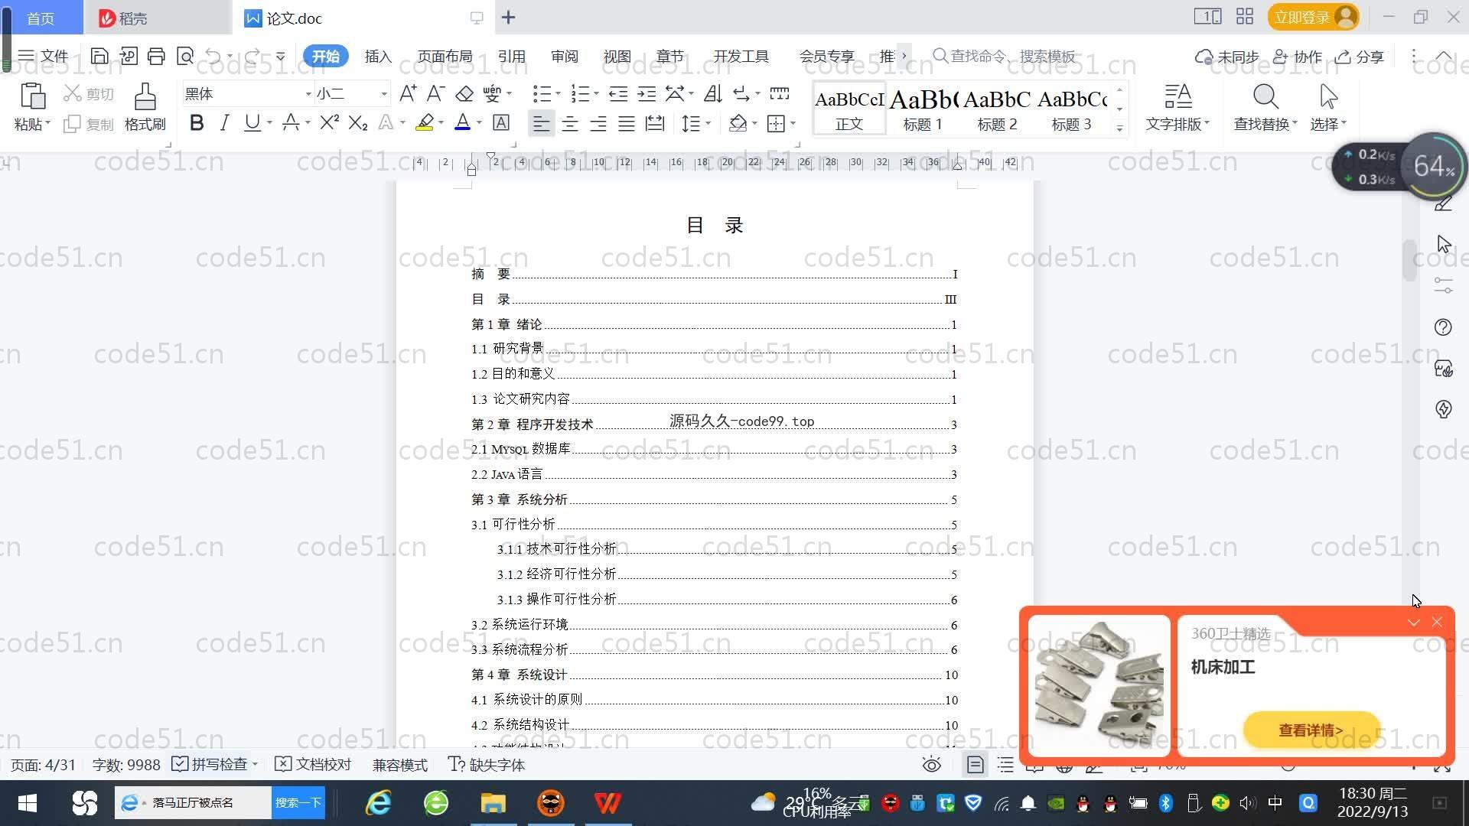Apply Superscript formatting
The image size is (1469, 826).
[x=329, y=122]
